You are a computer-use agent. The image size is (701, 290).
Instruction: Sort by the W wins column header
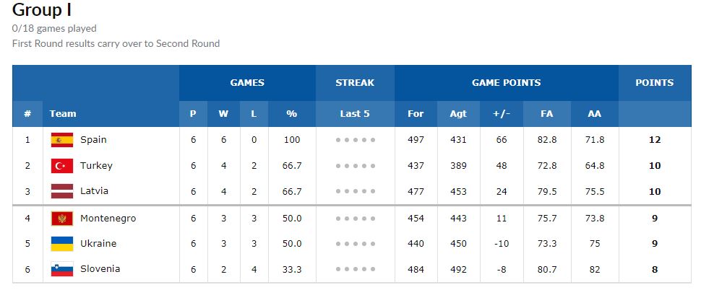tap(223, 114)
